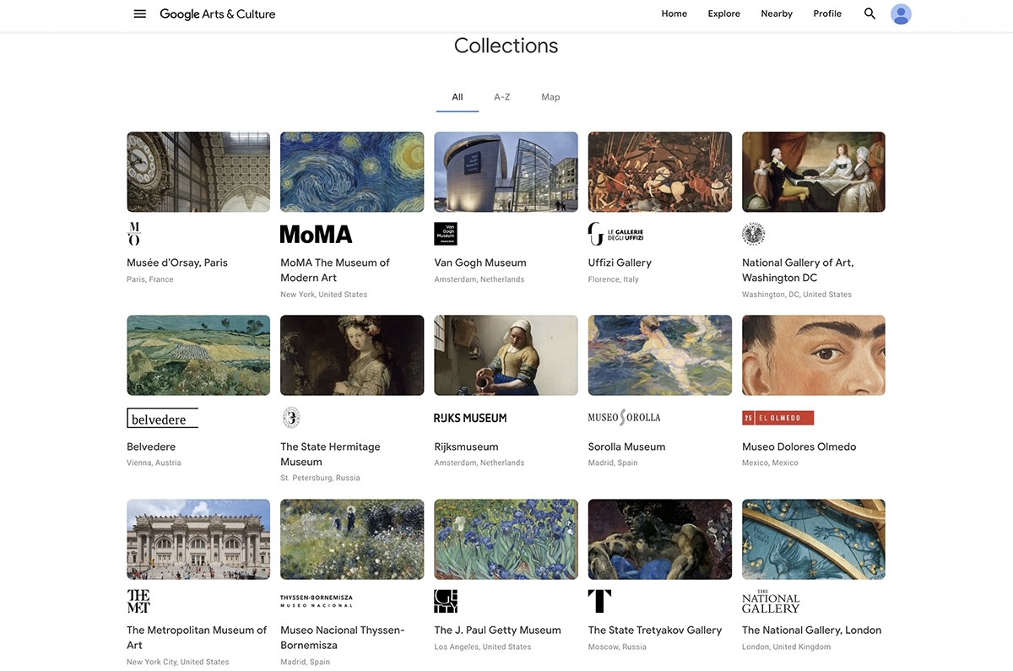The image size is (1013, 671).
Task: Click the Tretyakov Gallery T logo
Action: pyautogui.click(x=599, y=602)
